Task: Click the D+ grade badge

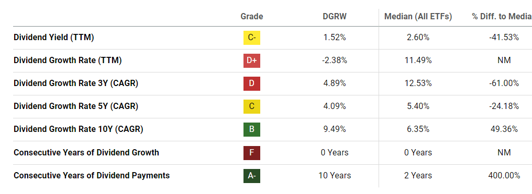Action: pyautogui.click(x=252, y=60)
